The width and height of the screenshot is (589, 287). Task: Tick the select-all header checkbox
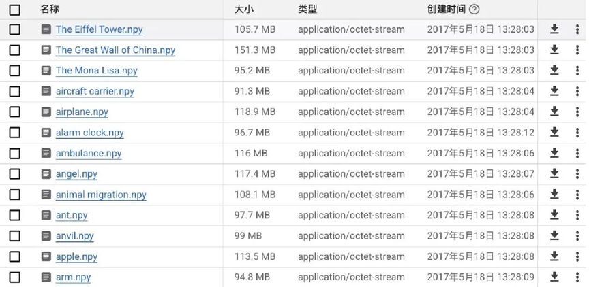pyautogui.click(x=15, y=10)
